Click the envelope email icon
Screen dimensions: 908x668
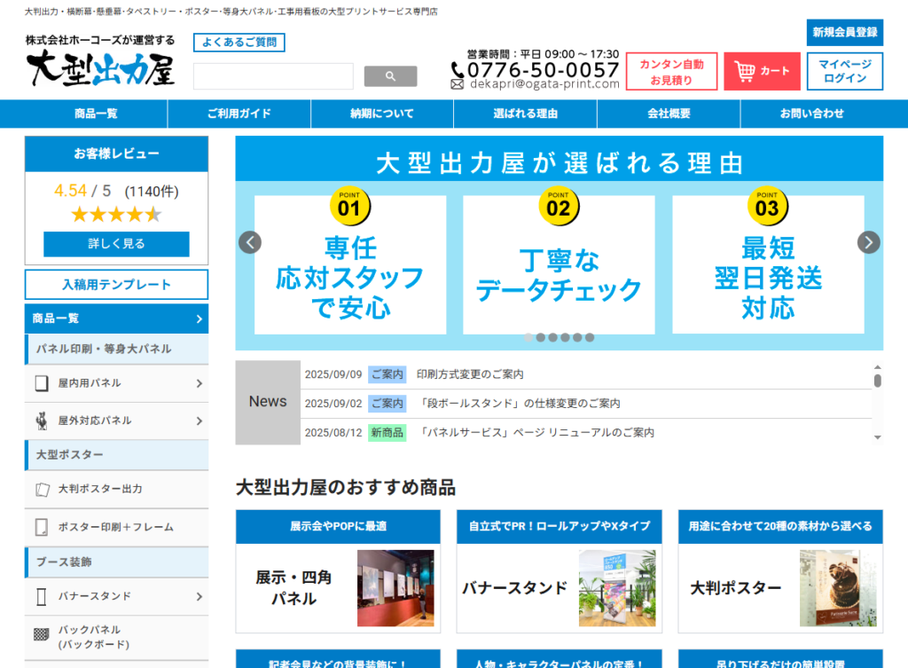[x=458, y=84]
